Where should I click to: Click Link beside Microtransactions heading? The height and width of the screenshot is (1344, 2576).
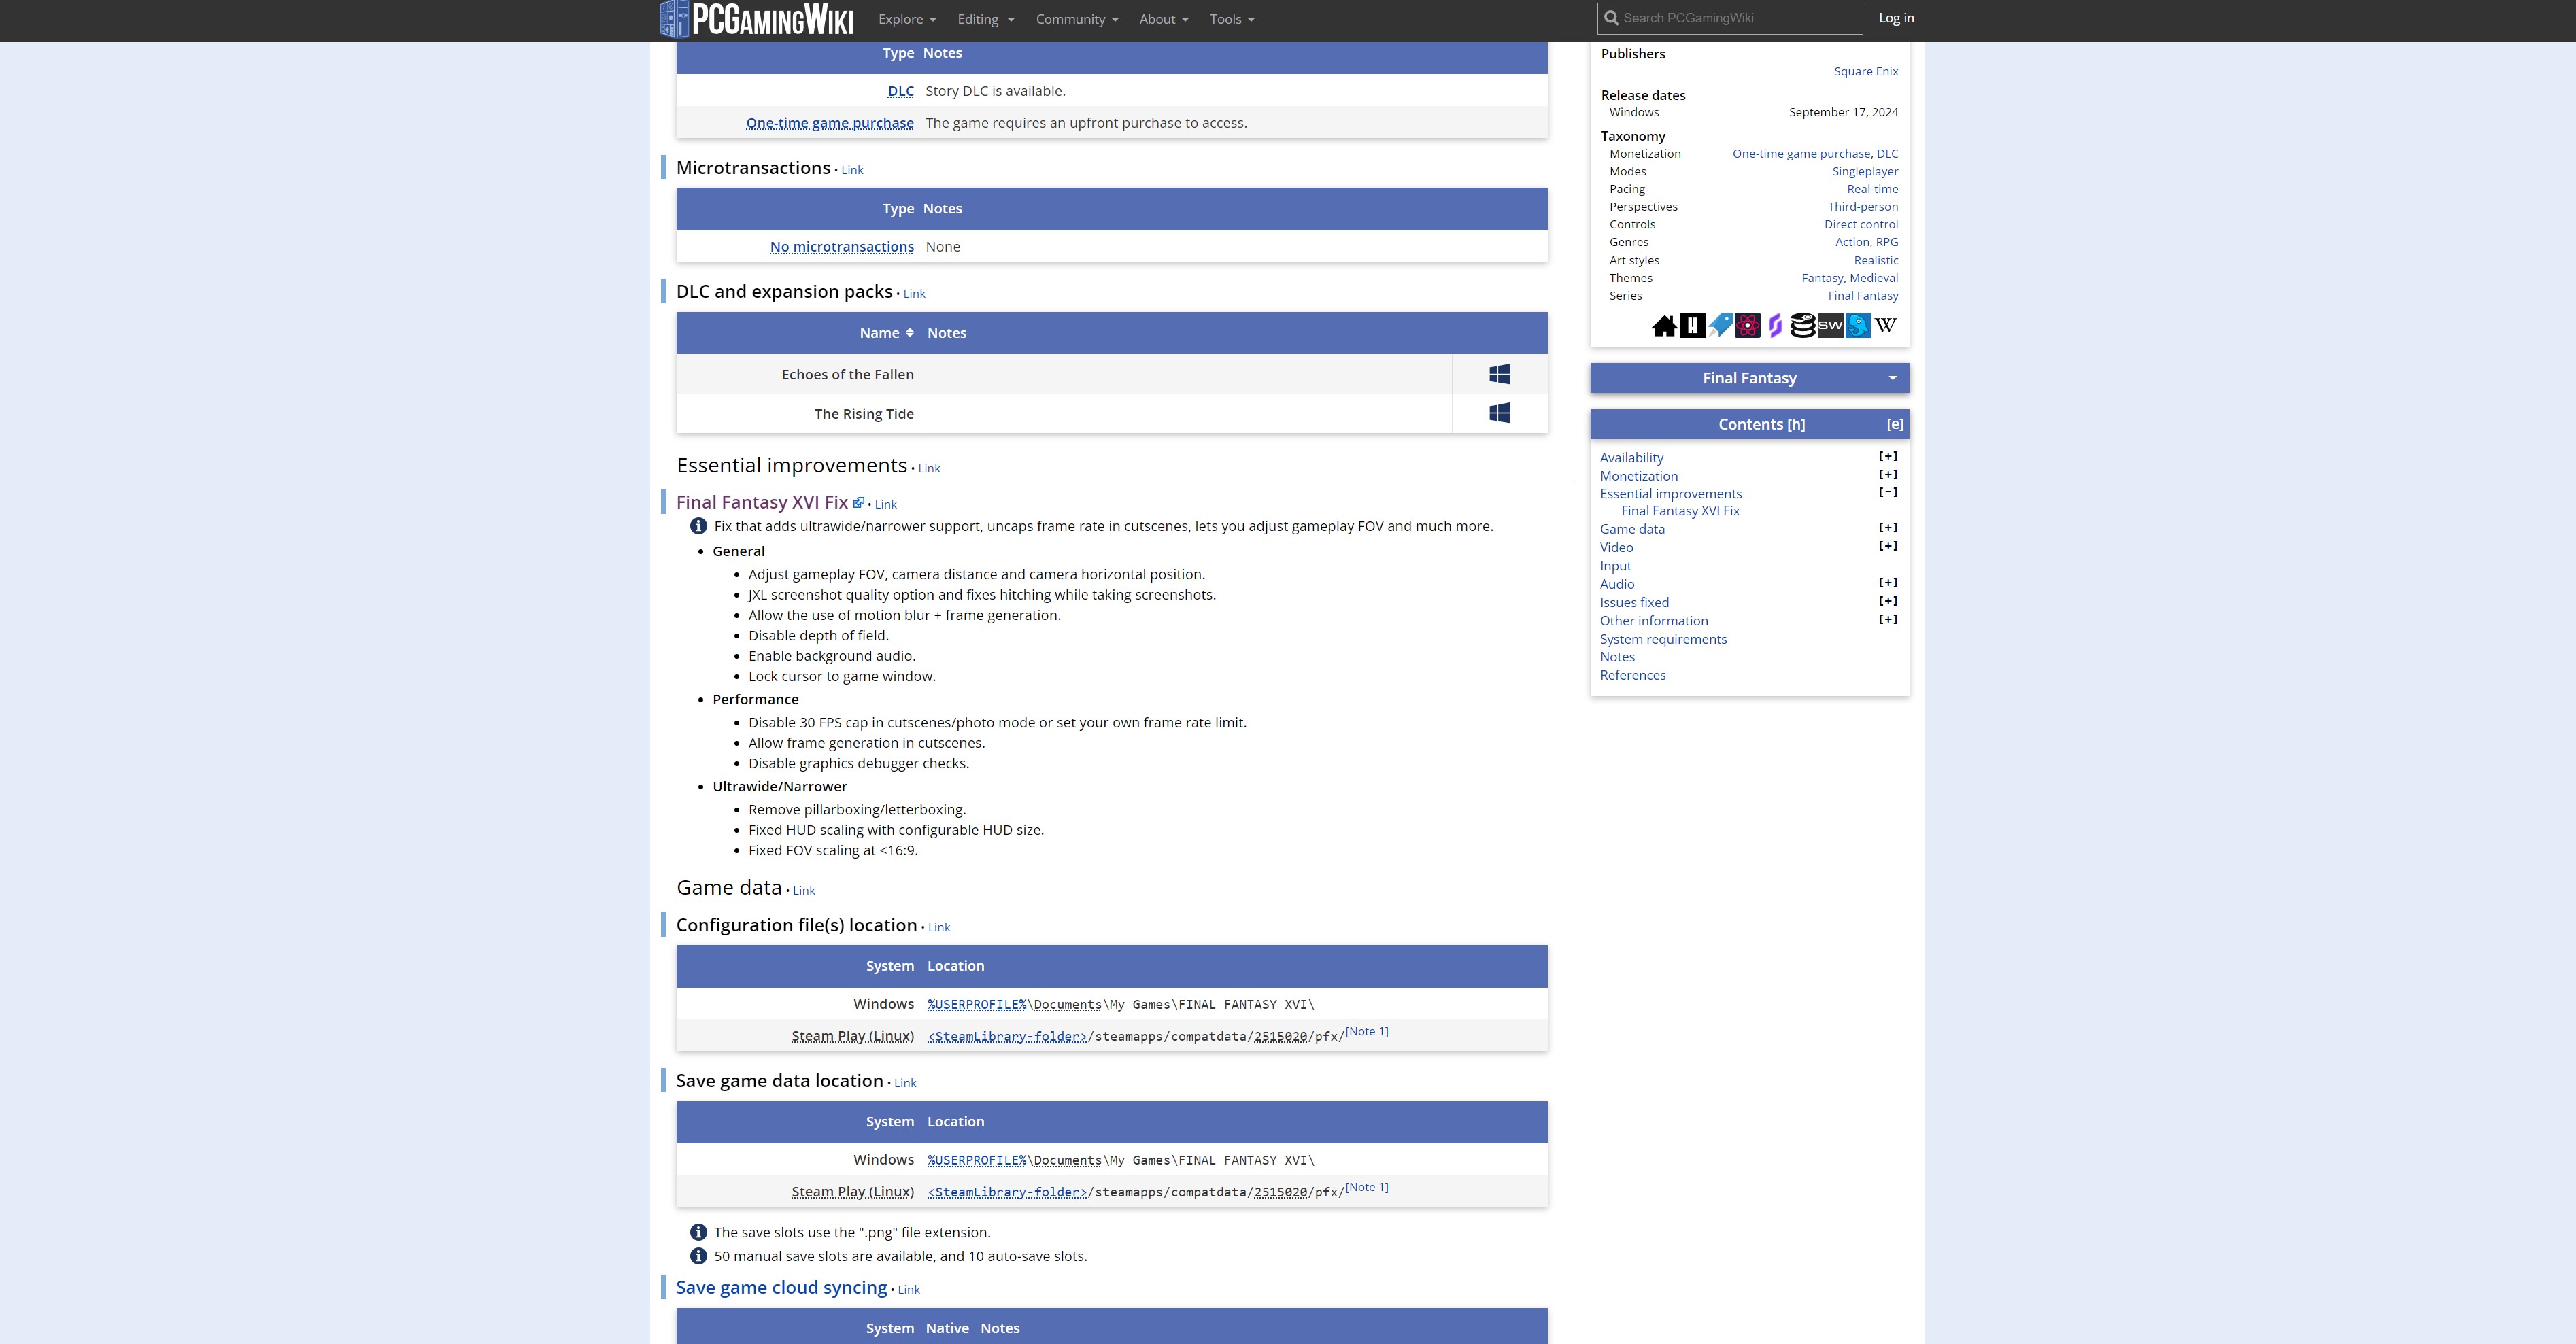click(x=852, y=170)
